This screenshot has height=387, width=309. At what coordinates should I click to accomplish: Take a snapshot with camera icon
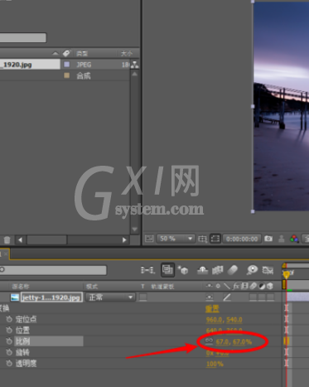point(268,239)
